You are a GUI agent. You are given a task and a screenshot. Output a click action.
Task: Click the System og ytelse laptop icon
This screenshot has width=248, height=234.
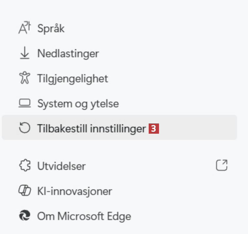tap(25, 104)
